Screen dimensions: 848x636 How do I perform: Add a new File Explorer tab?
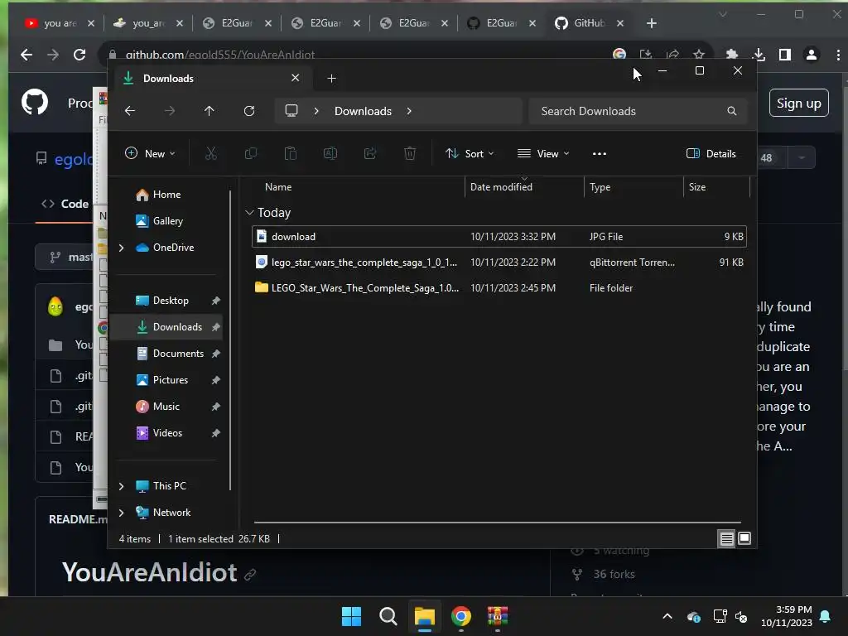(x=331, y=79)
